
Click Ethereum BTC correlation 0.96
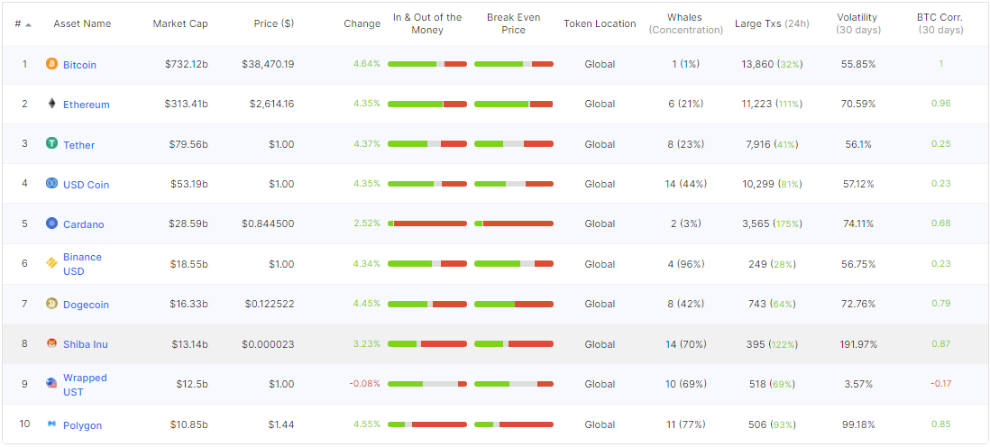(x=940, y=104)
